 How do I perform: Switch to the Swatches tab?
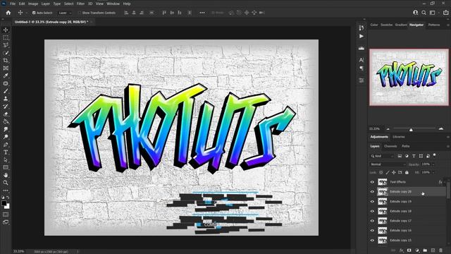click(387, 25)
